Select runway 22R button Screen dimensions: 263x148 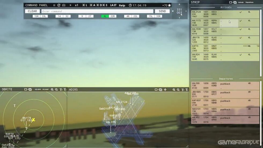coord(112,16)
